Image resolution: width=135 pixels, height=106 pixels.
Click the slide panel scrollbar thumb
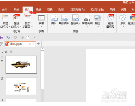click(x=42, y=70)
